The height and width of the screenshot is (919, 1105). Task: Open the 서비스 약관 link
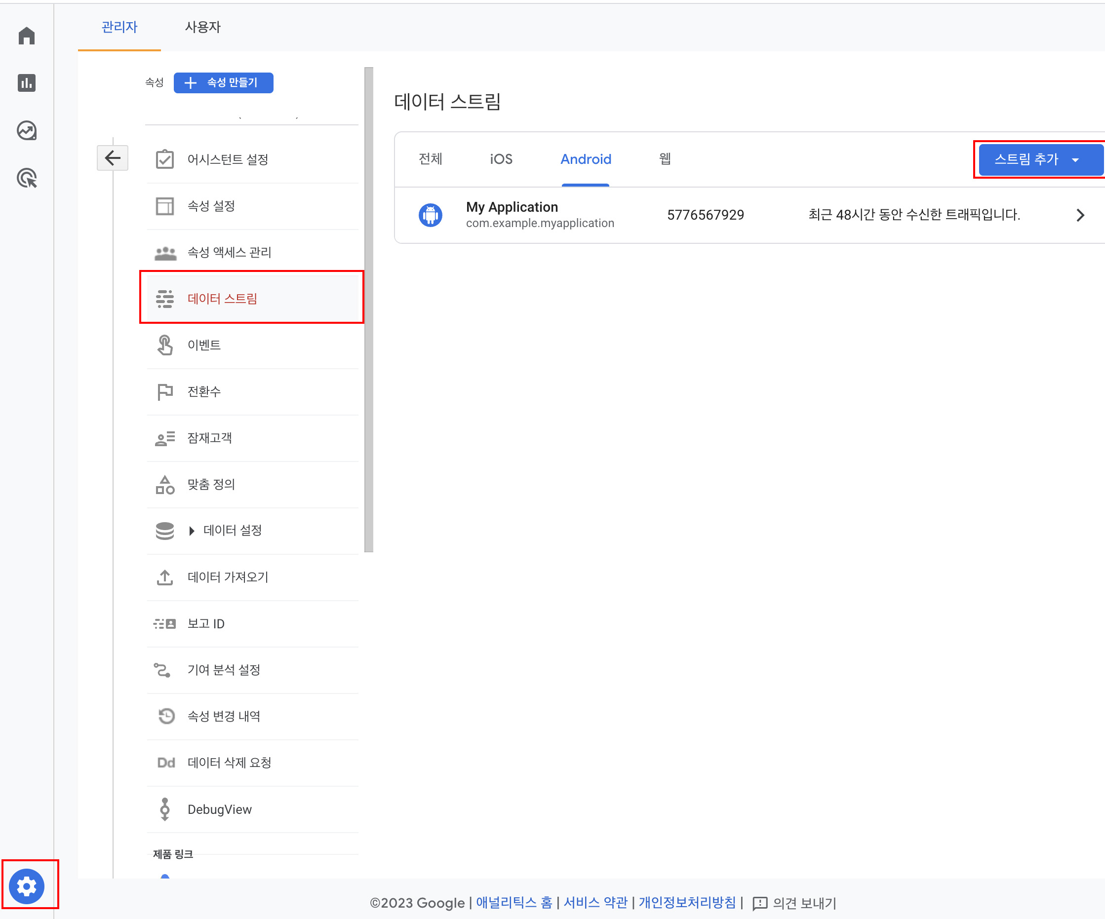click(595, 903)
